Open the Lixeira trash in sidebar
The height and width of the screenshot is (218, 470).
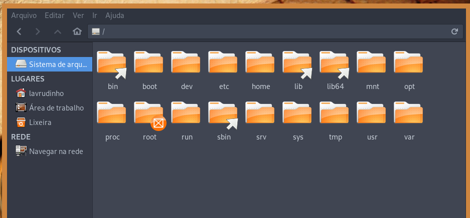click(x=40, y=122)
